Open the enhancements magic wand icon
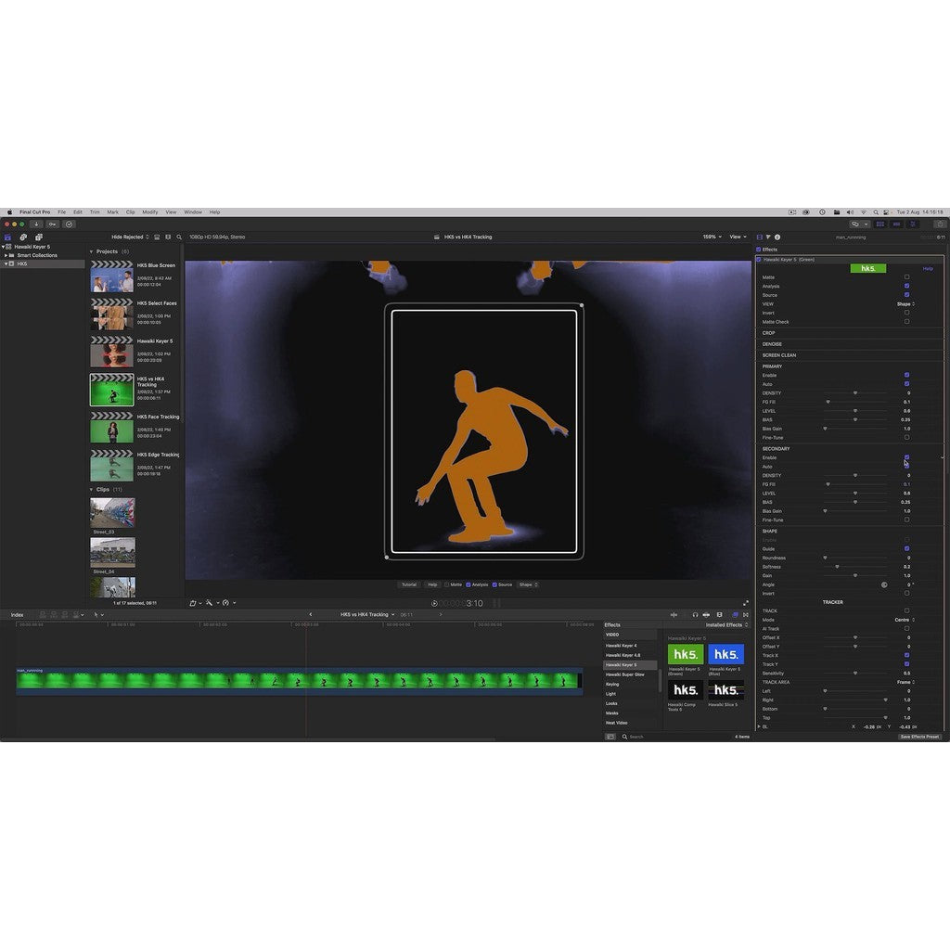950x950 pixels. (x=209, y=603)
